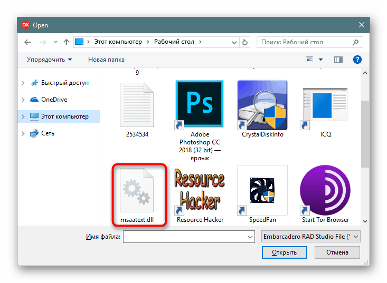Viewport: 387px width, 283px height.
Task: Open help with the question mark
Action: click(x=357, y=60)
